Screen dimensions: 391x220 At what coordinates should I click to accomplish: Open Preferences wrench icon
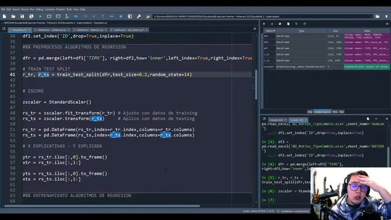point(139,16)
